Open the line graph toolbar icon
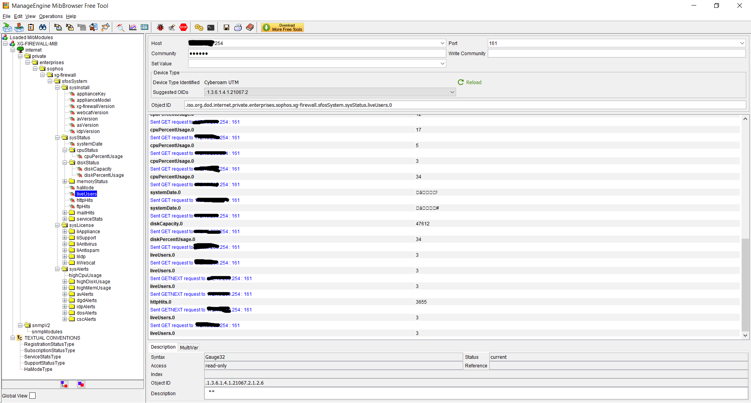This screenshot has height=403, width=751. [x=133, y=27]
